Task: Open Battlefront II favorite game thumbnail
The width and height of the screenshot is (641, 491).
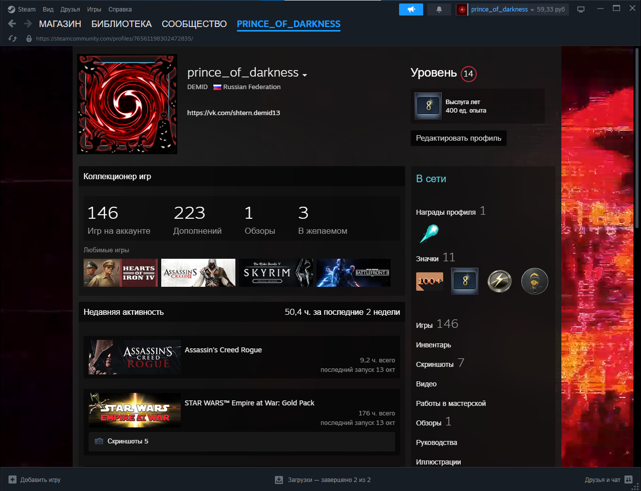Action: tap(354, 273)
